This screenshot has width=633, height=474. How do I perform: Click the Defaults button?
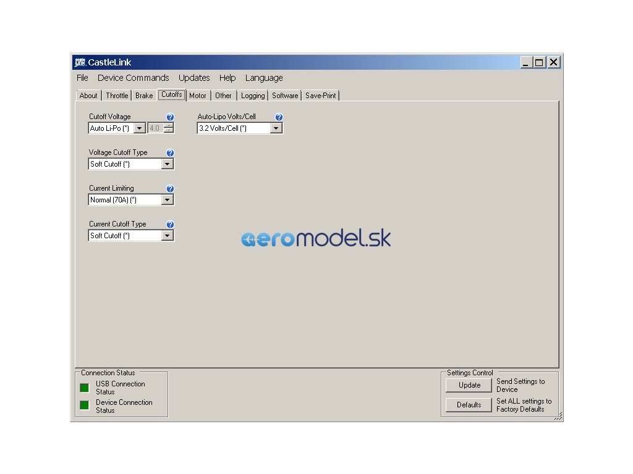(x=469, y=405)
